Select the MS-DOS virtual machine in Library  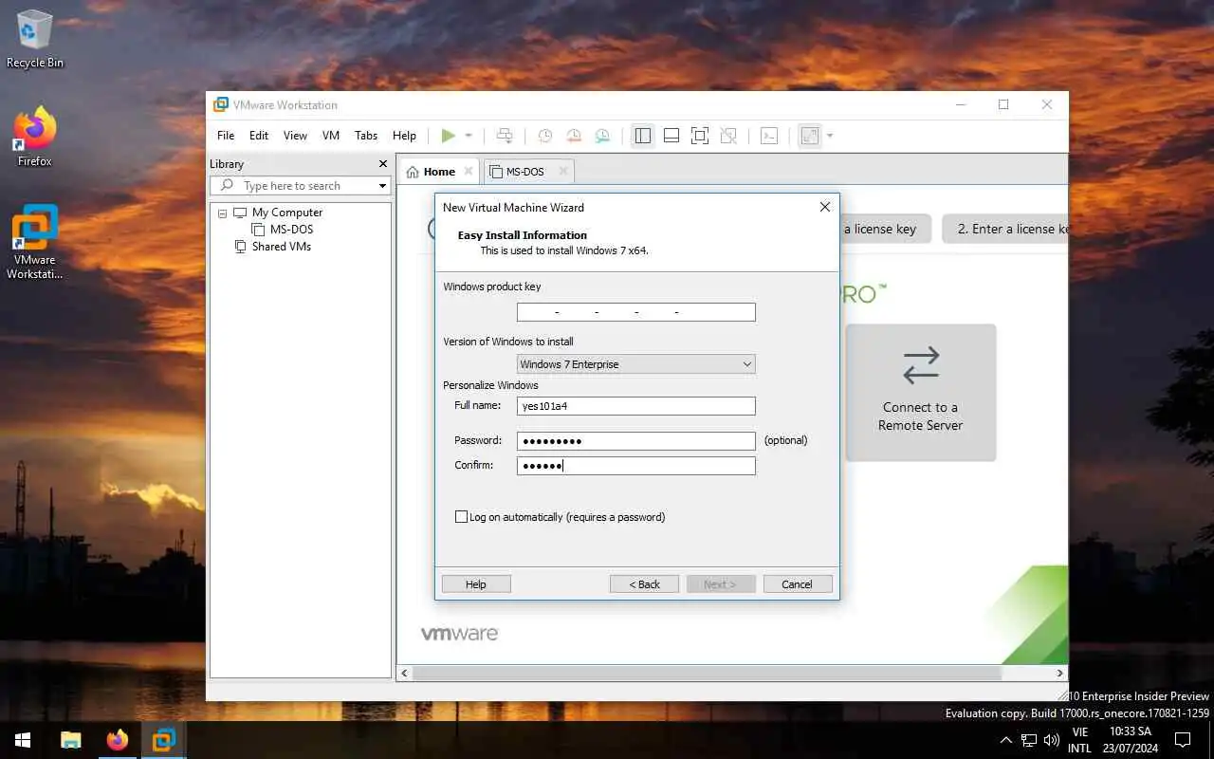pos(291,230)
